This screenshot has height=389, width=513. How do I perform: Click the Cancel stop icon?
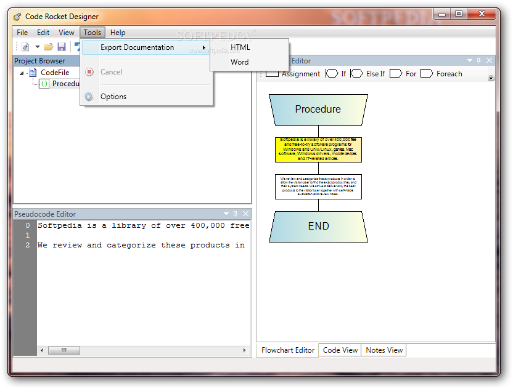point(89,72)
